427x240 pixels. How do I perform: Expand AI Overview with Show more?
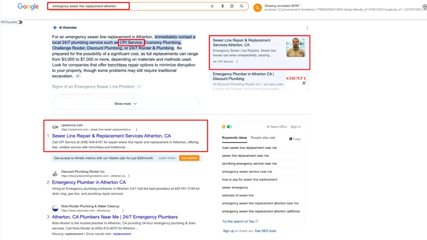(126, 104)
